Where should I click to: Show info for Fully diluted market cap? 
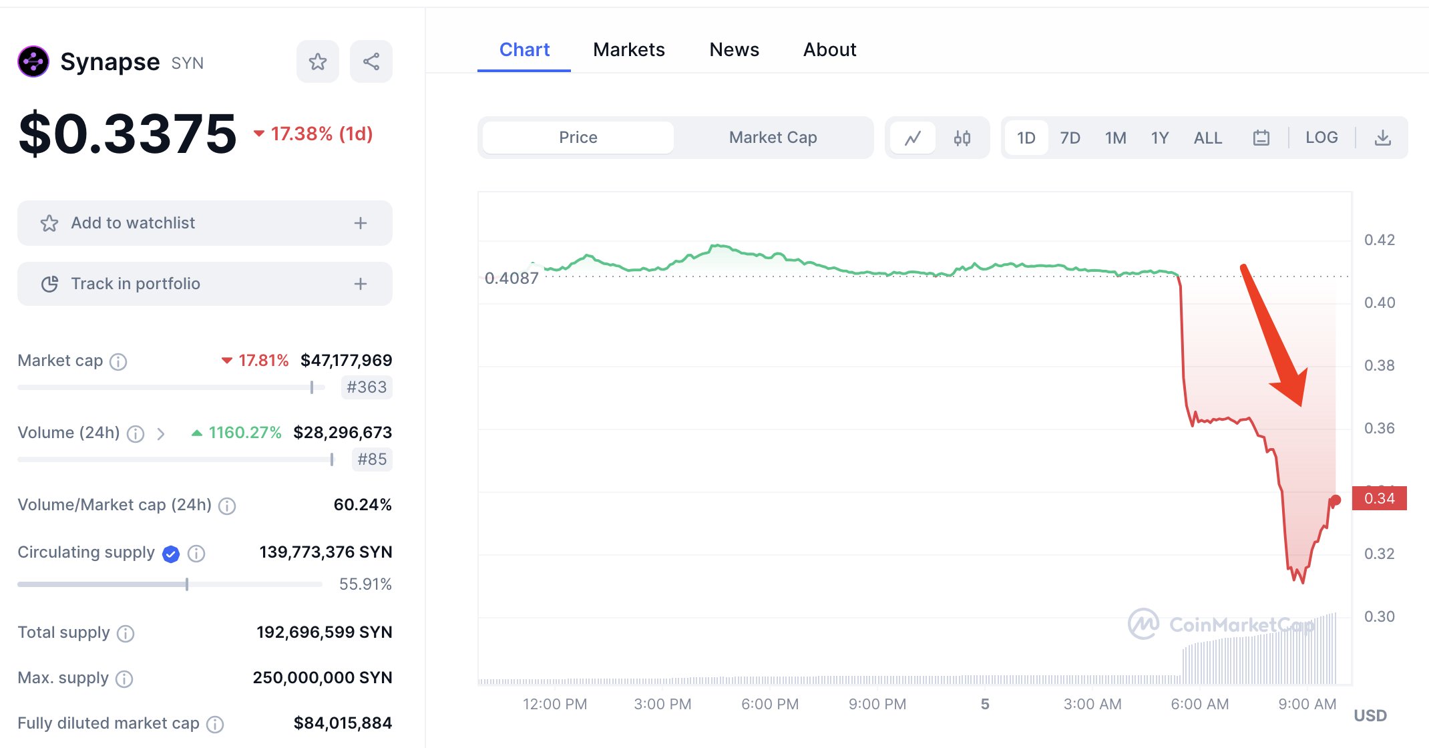tap(215, 724)
